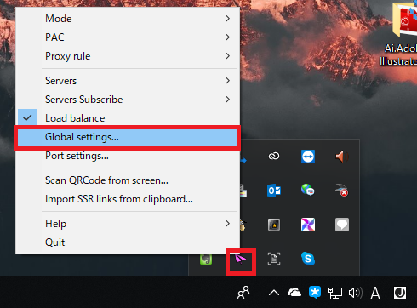Open the TeamViewer tray icon

coord(308,157)
